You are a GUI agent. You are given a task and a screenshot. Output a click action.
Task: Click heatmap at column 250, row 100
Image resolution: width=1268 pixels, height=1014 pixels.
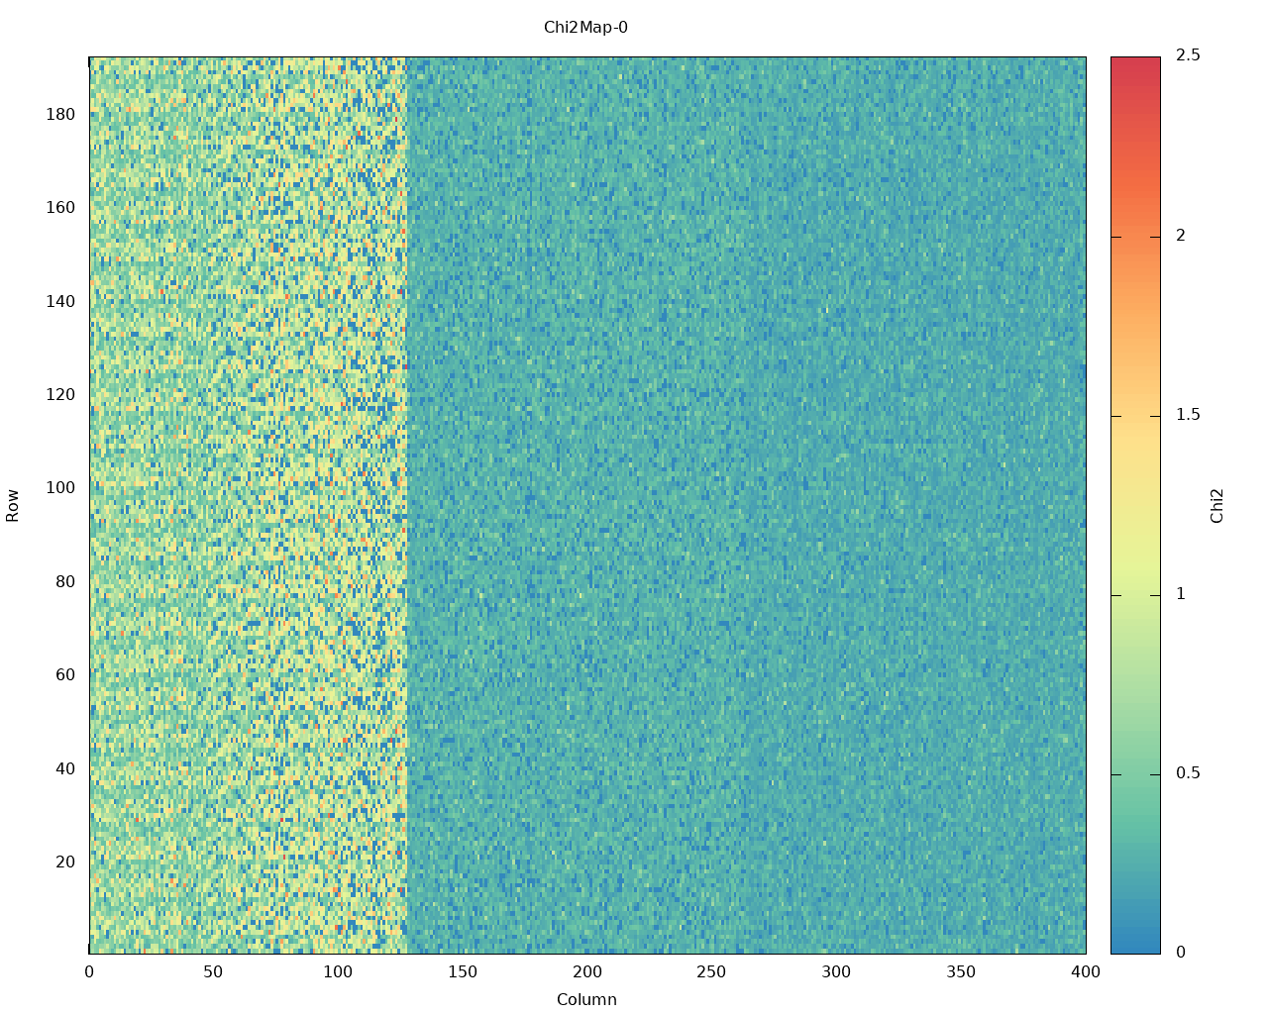tap(712, 488)
